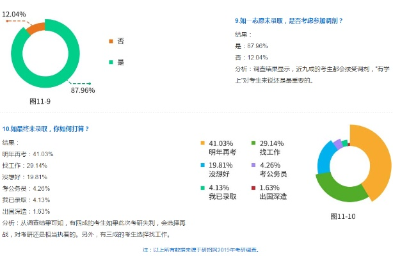
Task: Select the green 29.14% 找工作 legend square
Action: [253, 143]
